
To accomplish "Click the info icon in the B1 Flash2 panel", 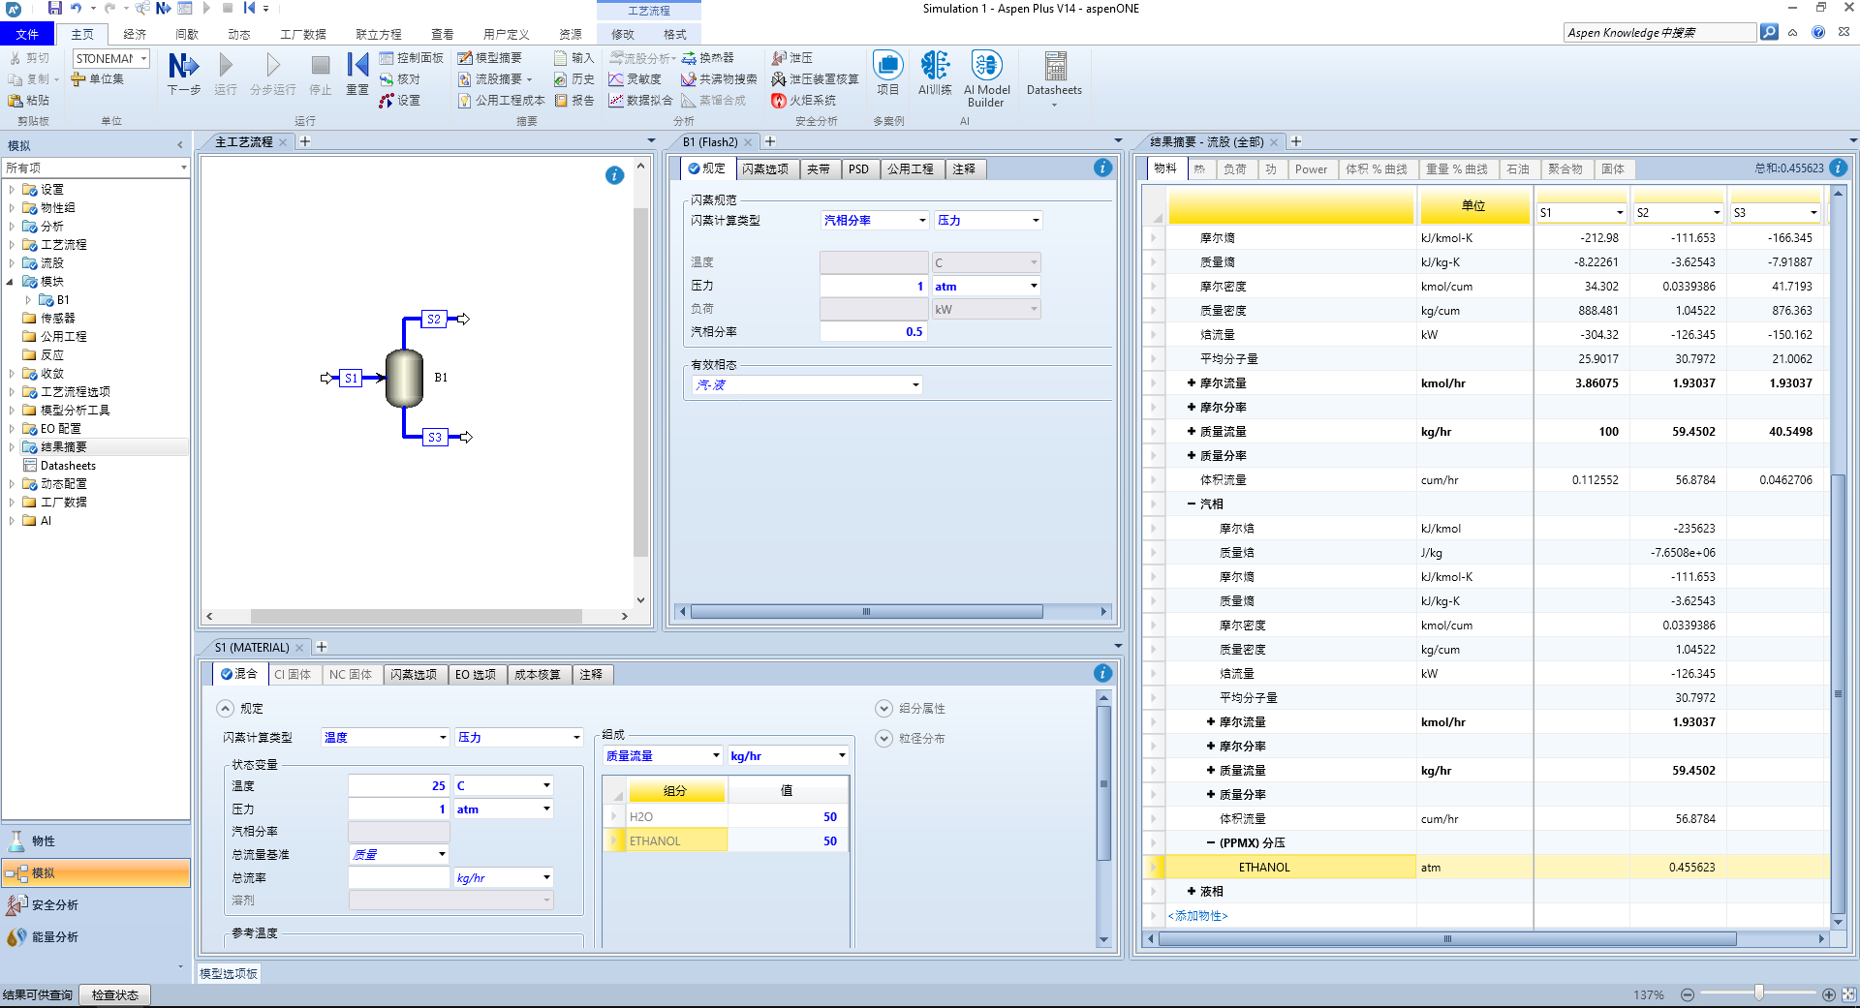I will [1102, 168].
